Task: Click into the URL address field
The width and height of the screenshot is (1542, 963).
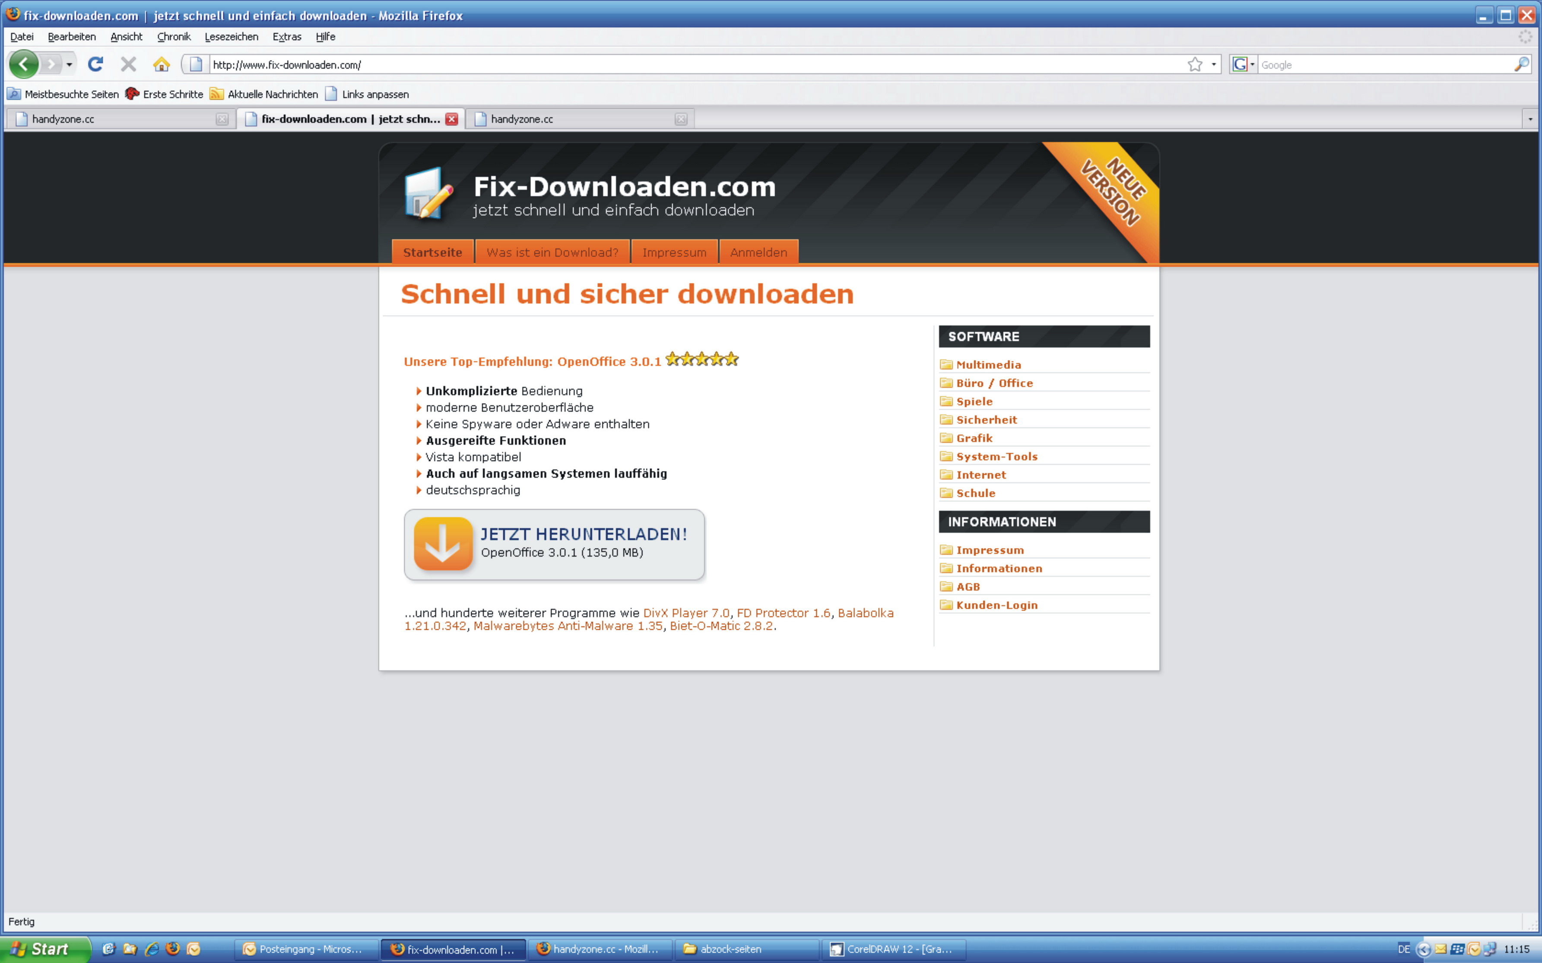Action: [x=696, y=64]
